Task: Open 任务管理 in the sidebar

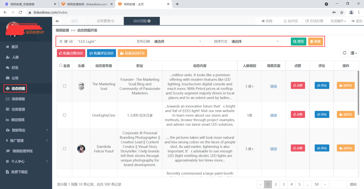Action: (26, 109)
